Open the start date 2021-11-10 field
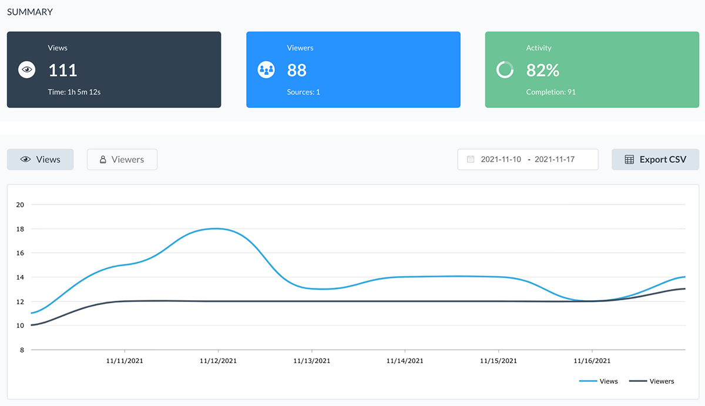705x406 pixels. pos(502,159)
